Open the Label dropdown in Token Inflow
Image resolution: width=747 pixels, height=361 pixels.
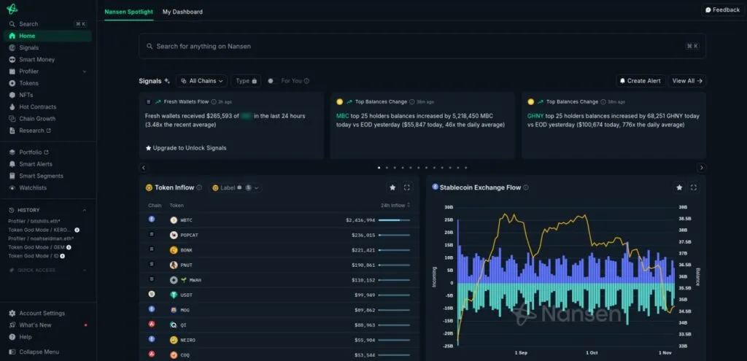[x=236, y=187]
